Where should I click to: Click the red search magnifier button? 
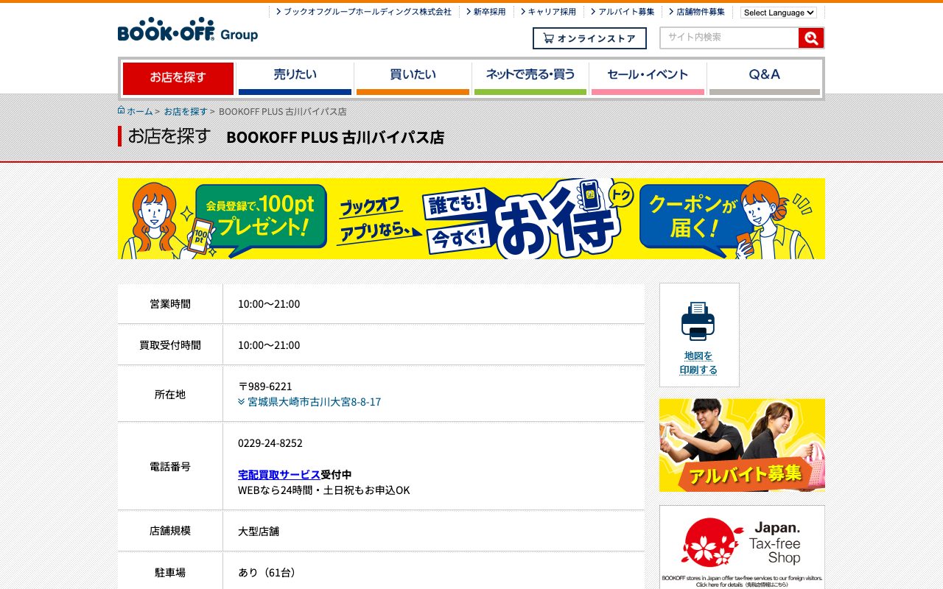[x=811, y=38]
